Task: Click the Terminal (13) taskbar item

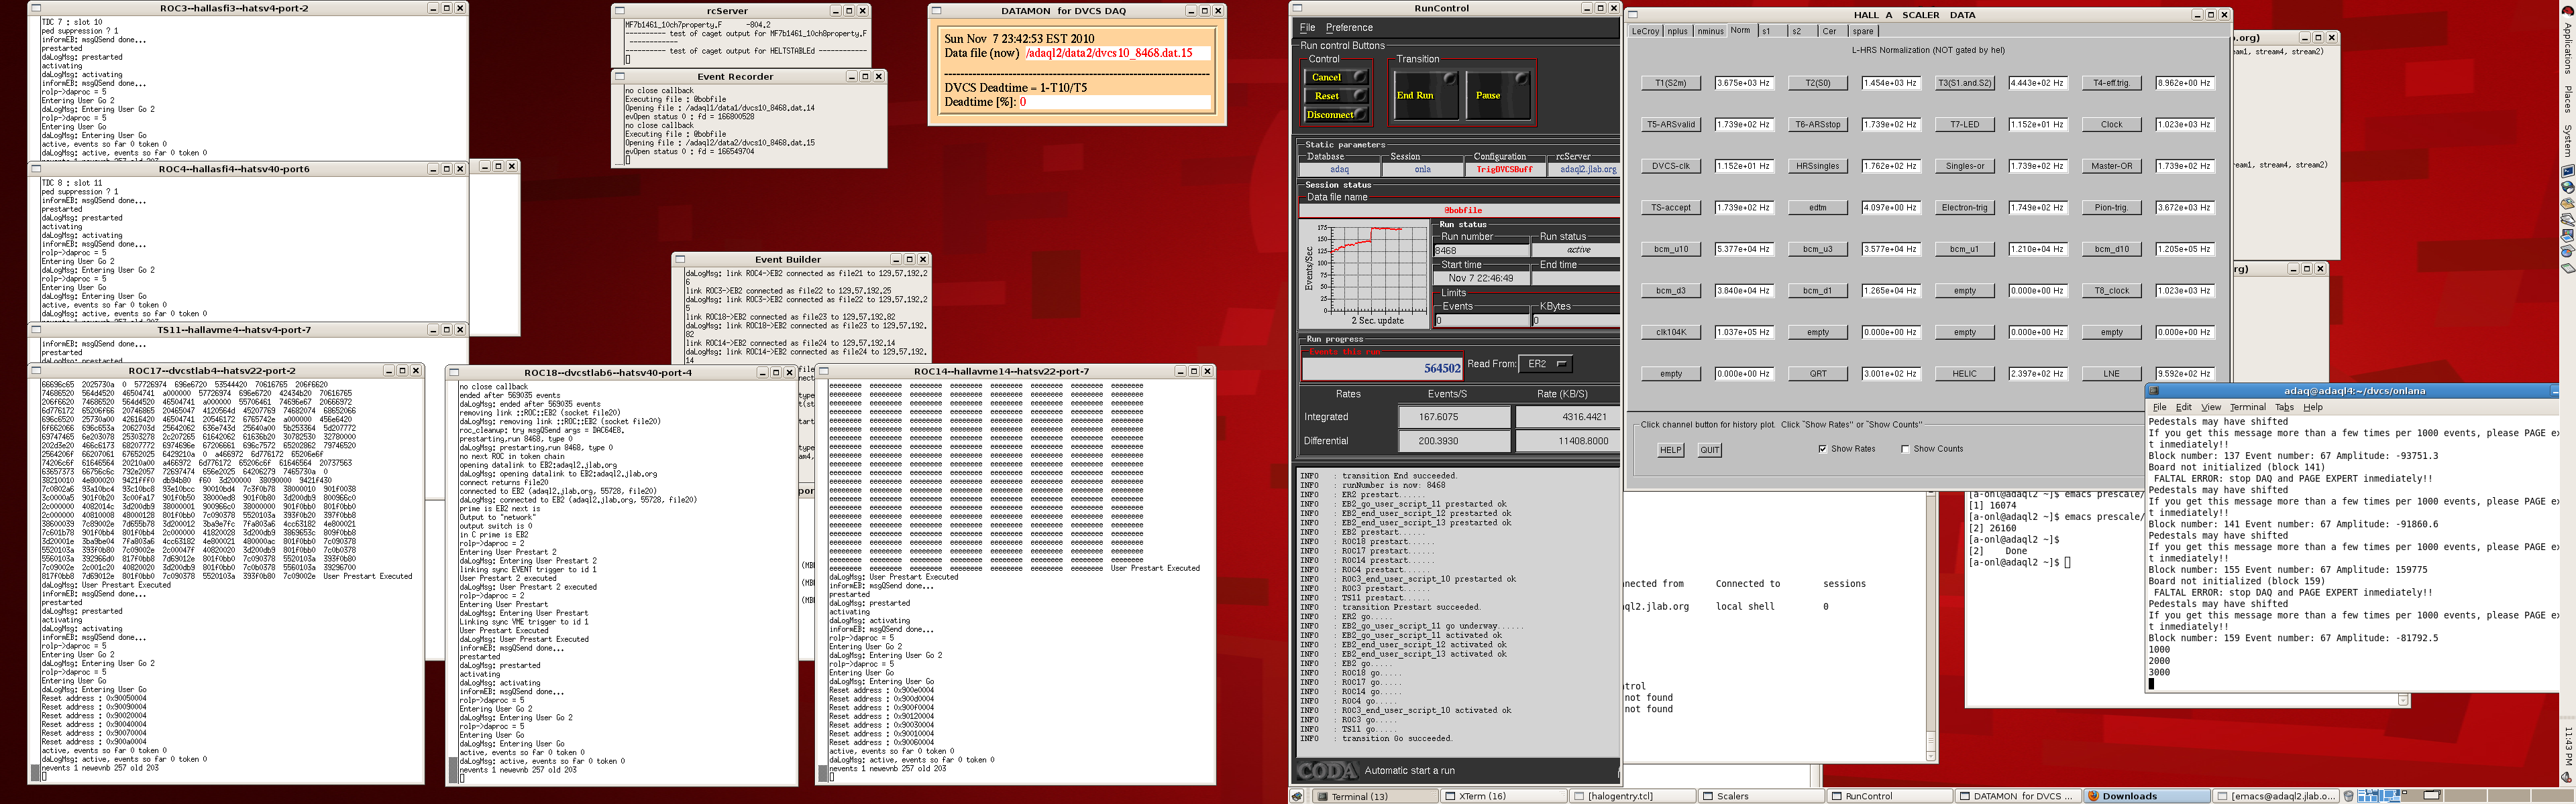Action: pos(1374,796)
